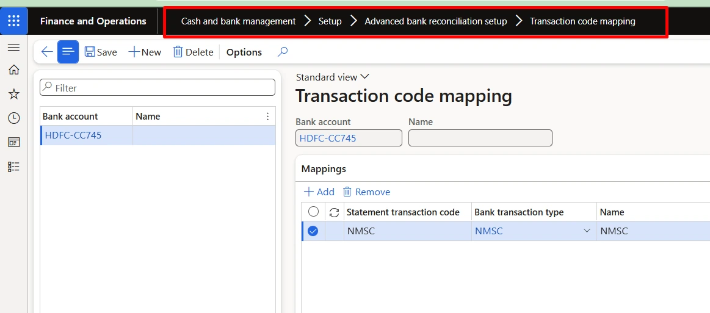Click the refresh icon in mappings grid header

point(334,212)
